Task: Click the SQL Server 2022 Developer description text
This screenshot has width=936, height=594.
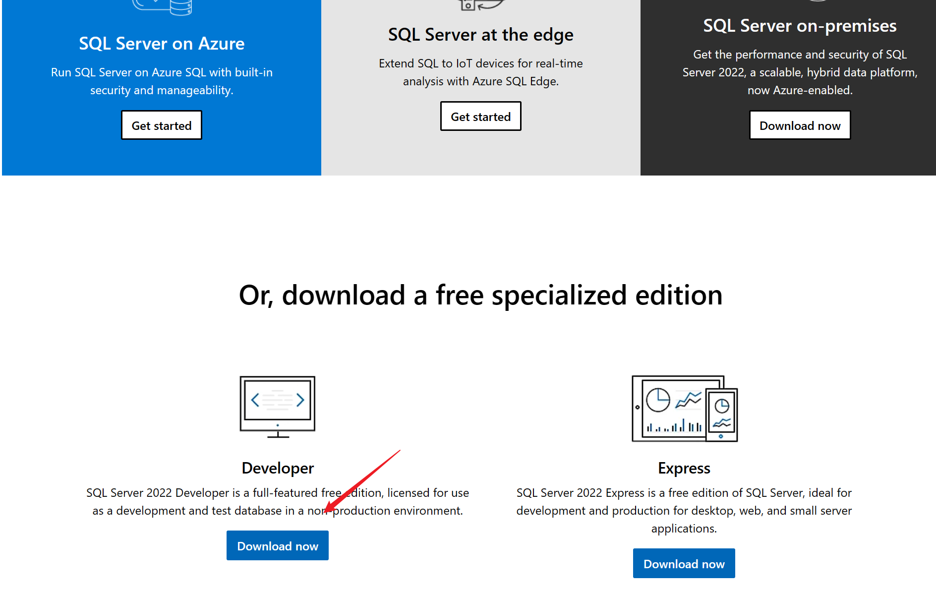Action: click(278, 502)
